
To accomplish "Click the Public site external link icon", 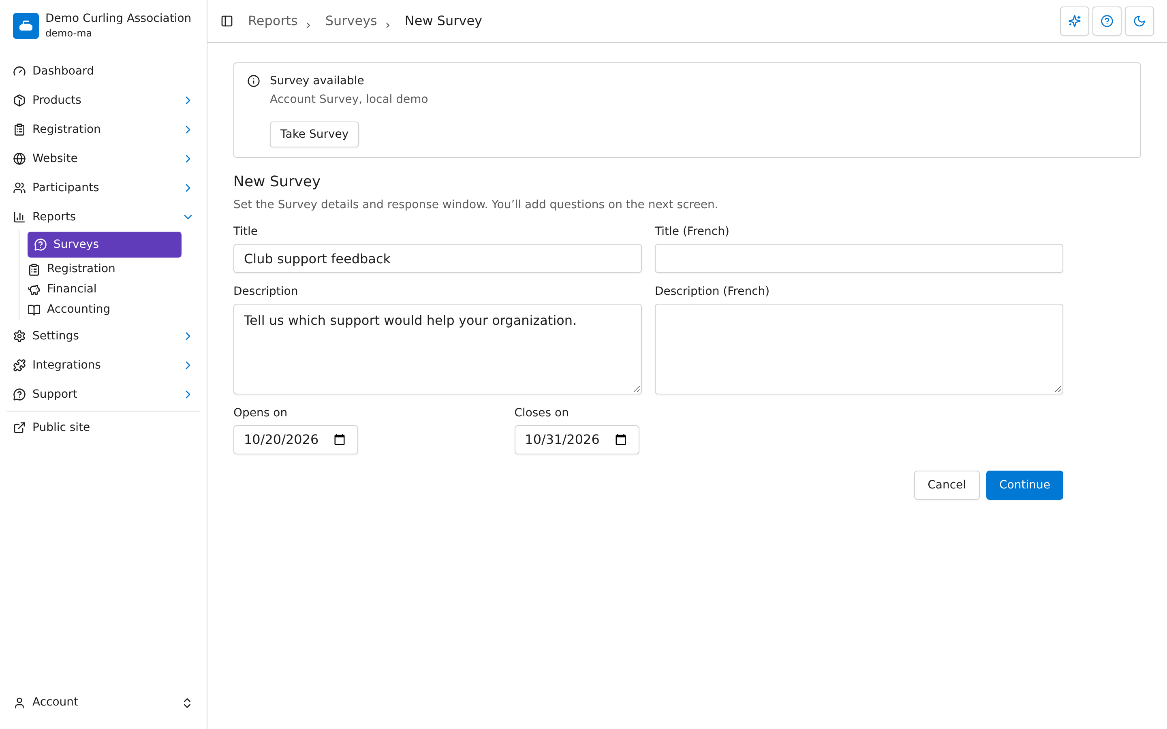I will [x=19, y=428].
